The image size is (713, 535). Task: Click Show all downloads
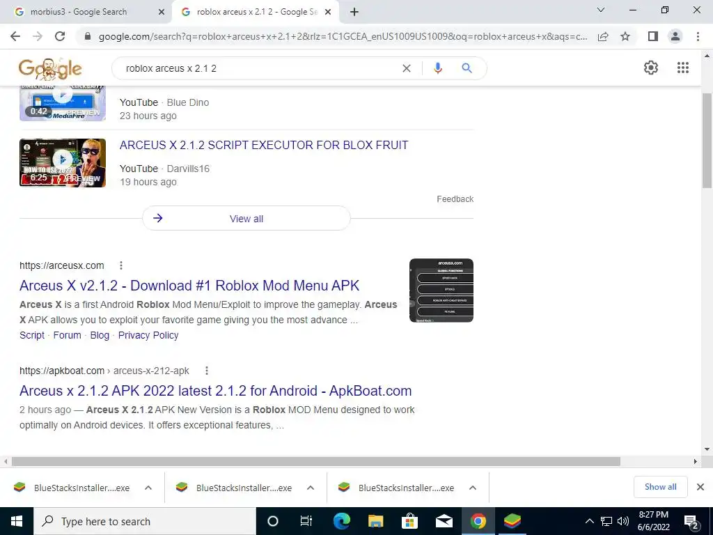coord(660,487)
